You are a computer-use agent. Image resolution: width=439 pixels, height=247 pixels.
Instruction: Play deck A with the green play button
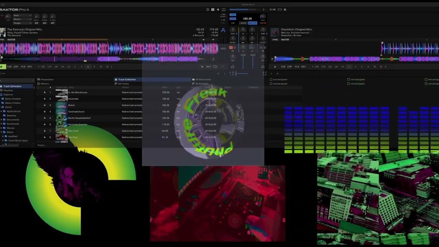(3, 67)
